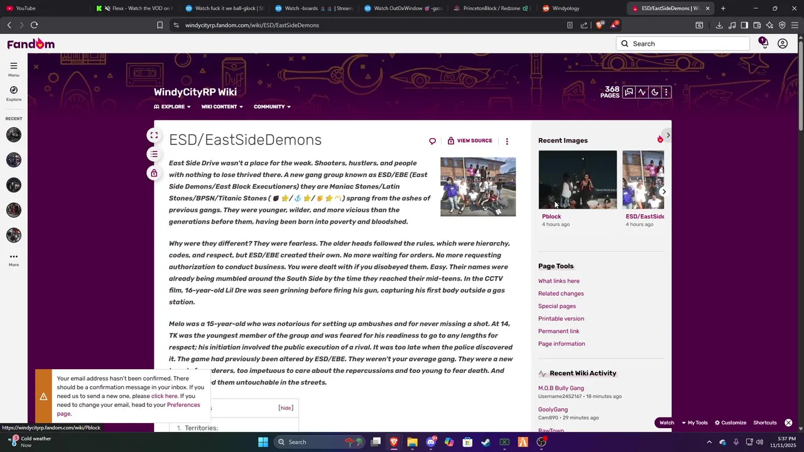Expand the EXPLORE dropdown
The image size is (804, 452).
pyautogui.click(x=172, y=107)
